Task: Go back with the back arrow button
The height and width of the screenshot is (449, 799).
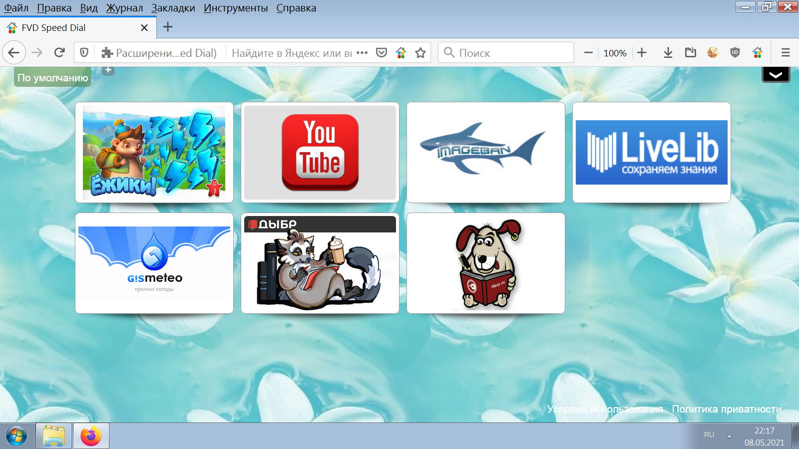Action: coord(14,52)
